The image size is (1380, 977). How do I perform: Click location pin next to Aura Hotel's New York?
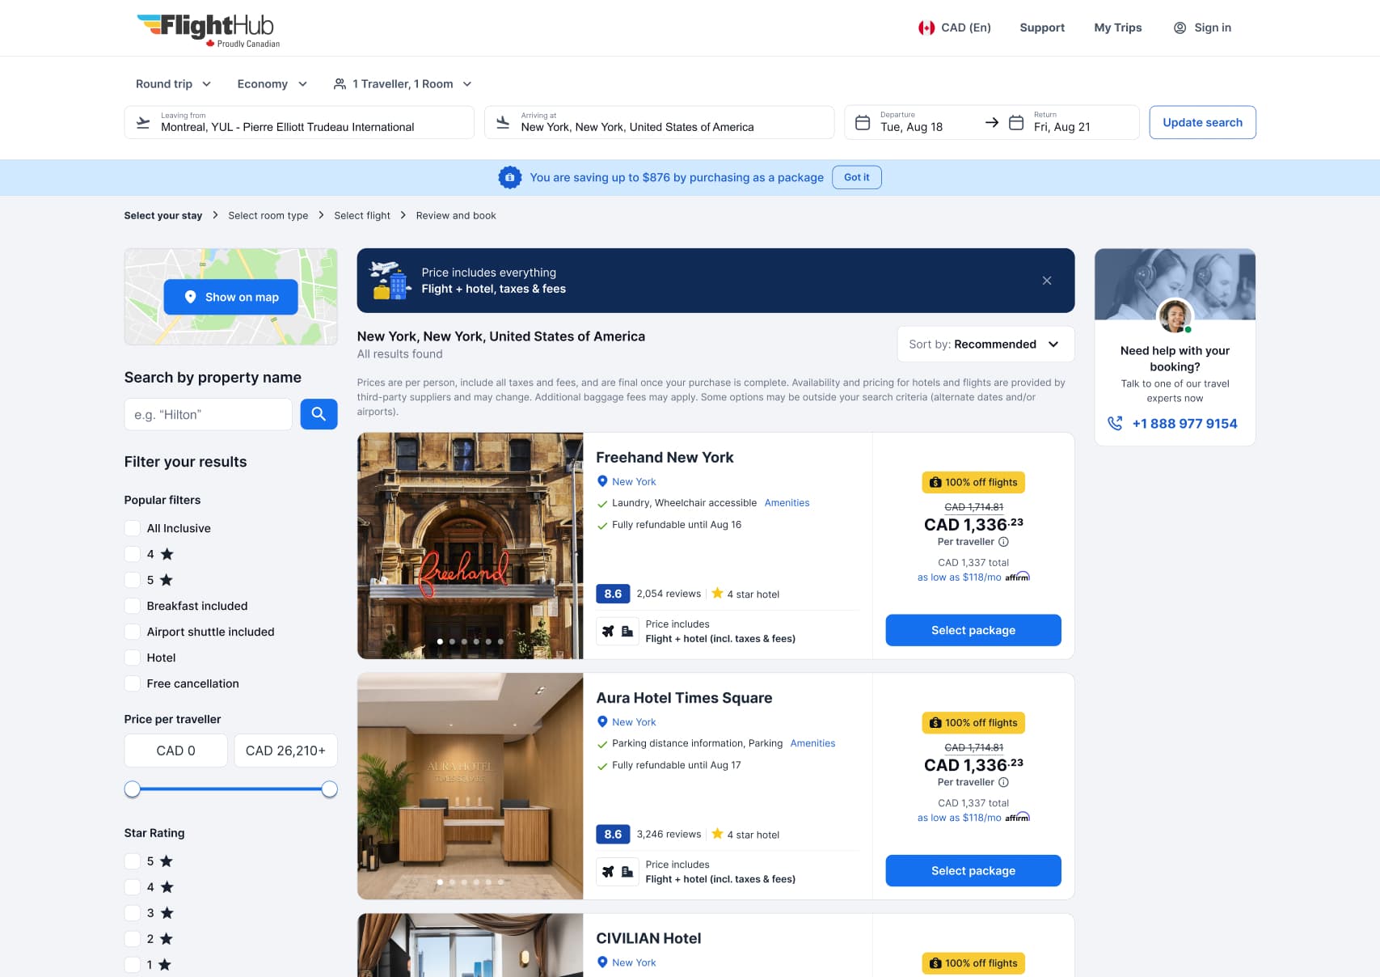[601, 721]
